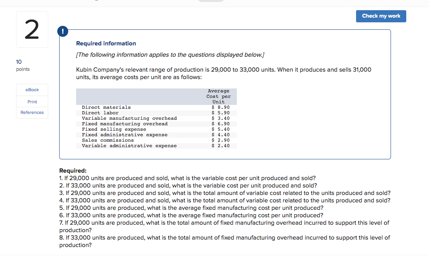Click Fixed manufacturing overhead row label
The width and height of the screenshot is (429, 258).
pyautogui.click(x=124, y=124)
